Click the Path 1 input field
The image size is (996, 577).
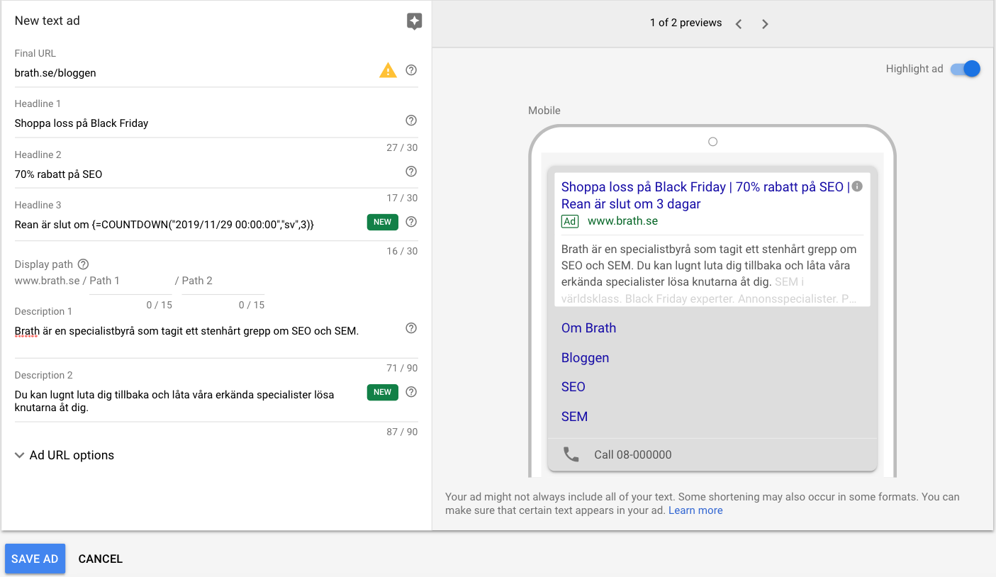pyautogui.click(x=130, y=281)
